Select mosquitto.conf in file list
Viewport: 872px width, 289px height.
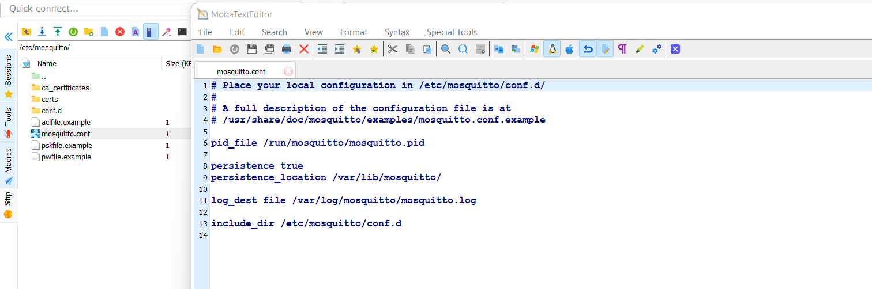point(66,134)
